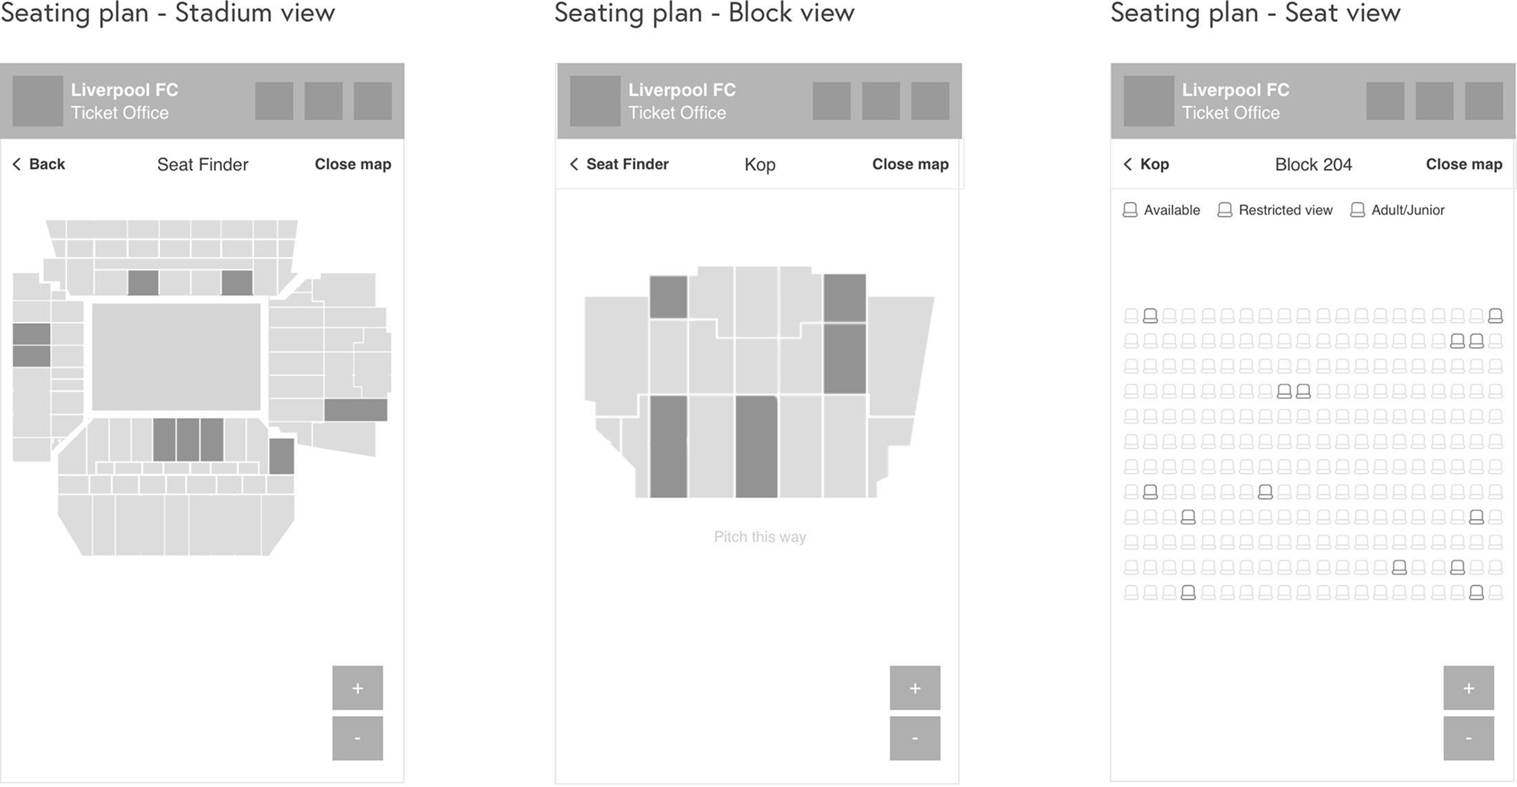Click the Liverpool FC logo in Stadium view
The width and height of the screenshot is (1517, 787).
[38, 101]
